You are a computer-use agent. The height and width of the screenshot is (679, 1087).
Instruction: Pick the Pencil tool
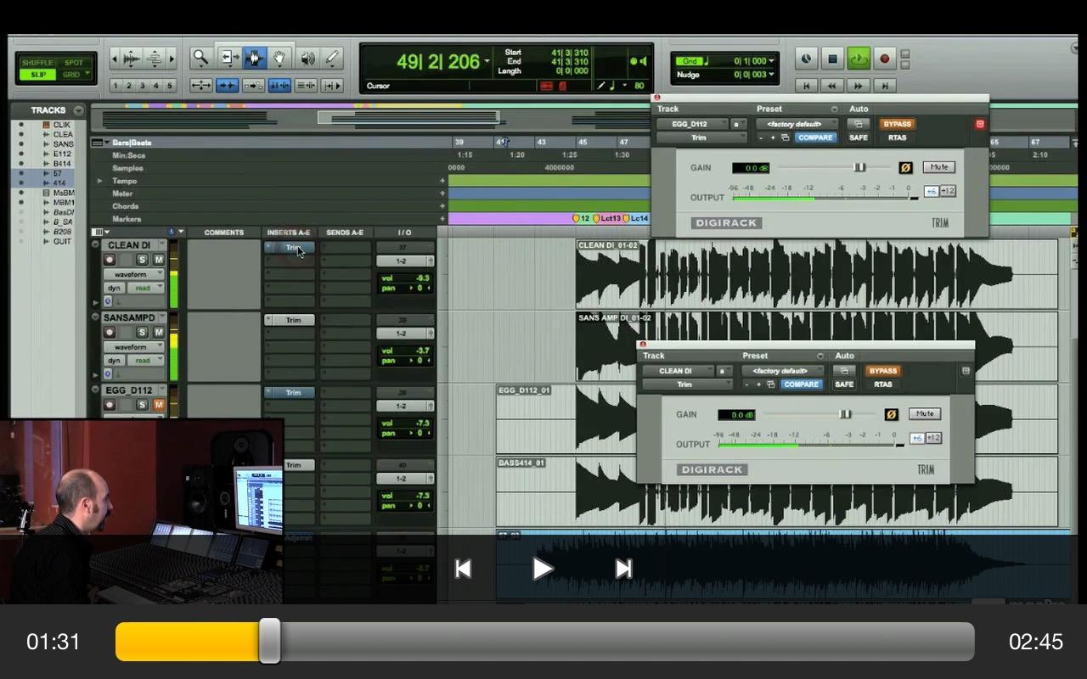pyautogui.click(x=332, y=58)
